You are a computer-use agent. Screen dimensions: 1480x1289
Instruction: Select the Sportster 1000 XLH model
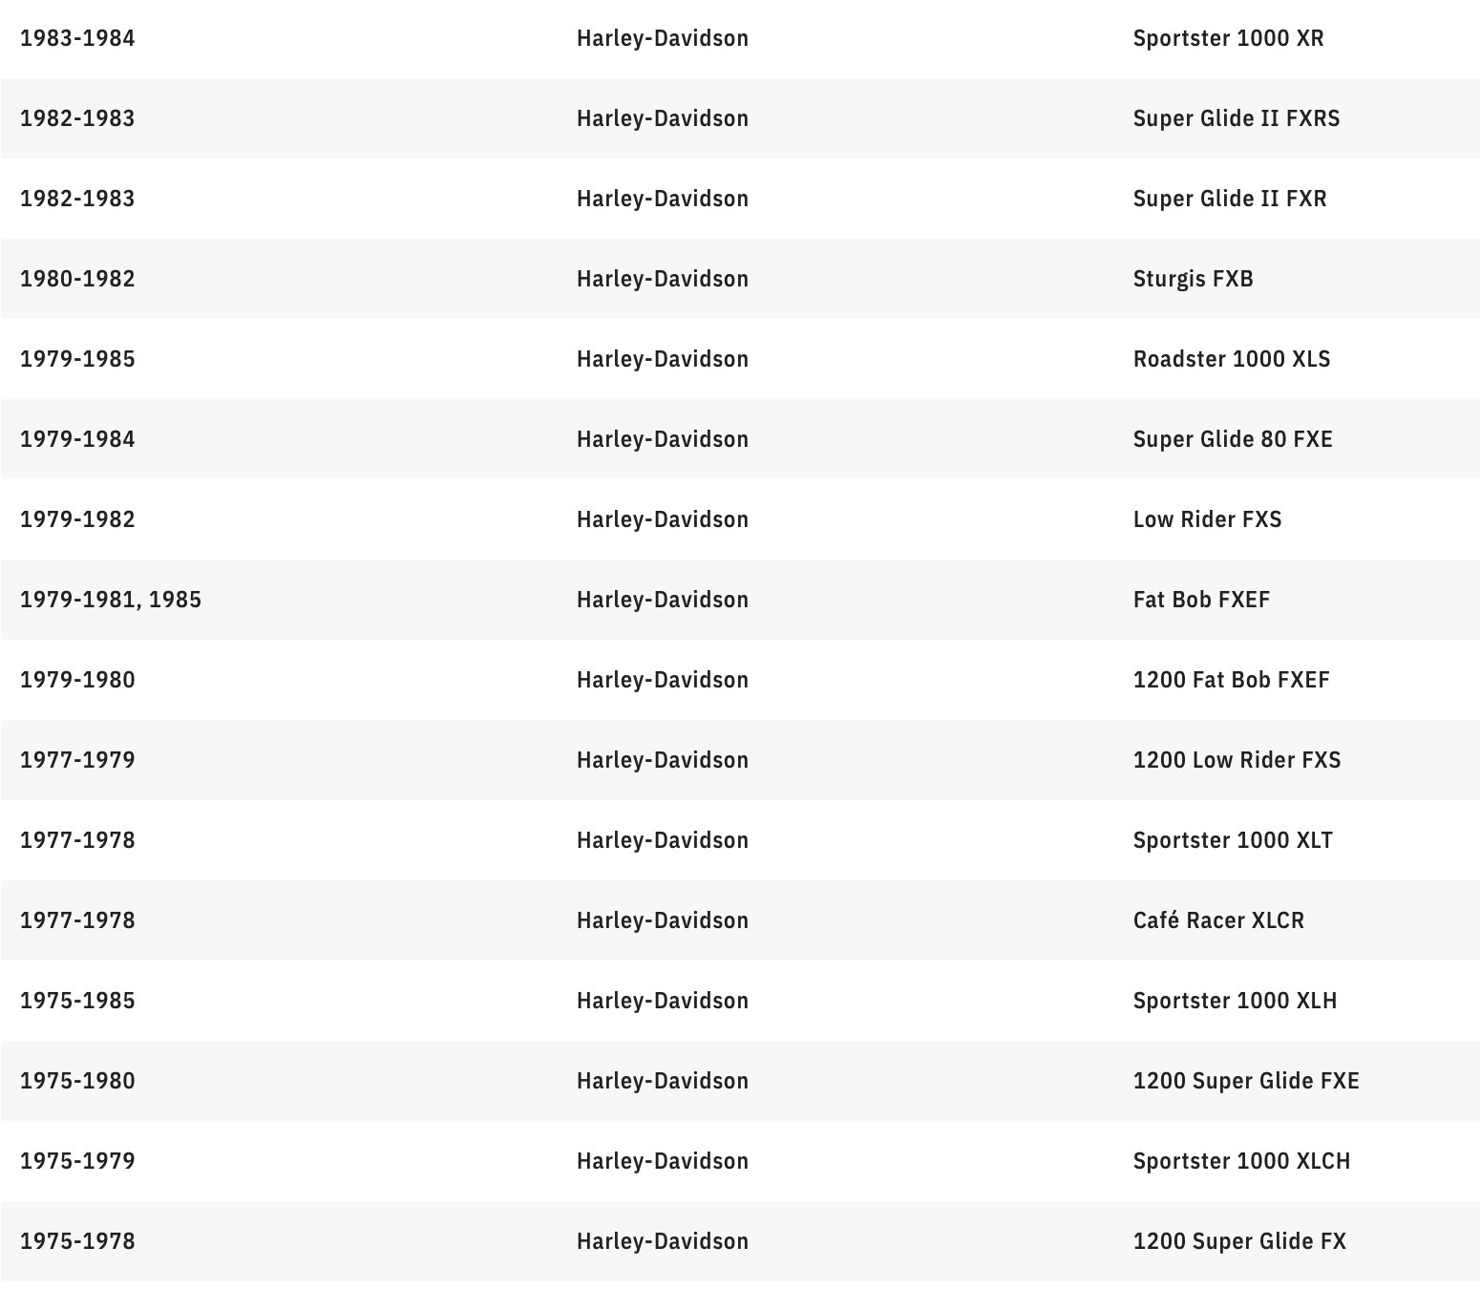point(1235,1001)
